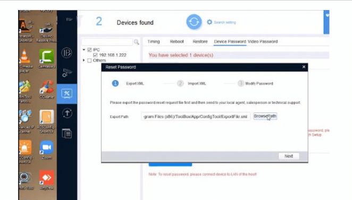Click the Export Path text field

(196, 117)
